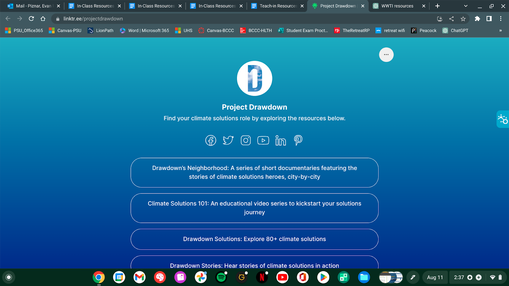Open the Files app from the shelf
This screenshot has height=286, width=509.
click(364, 277)
